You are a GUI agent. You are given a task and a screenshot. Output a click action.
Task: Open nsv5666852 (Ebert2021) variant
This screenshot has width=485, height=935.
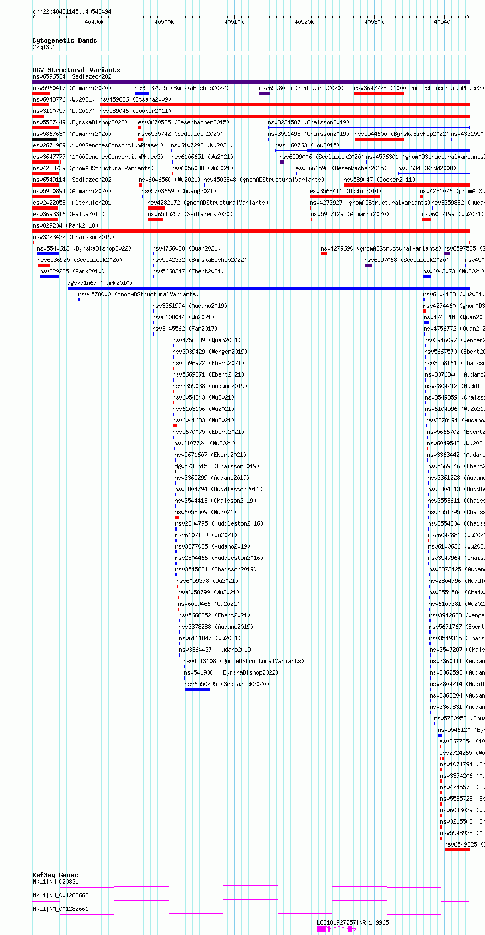click(x=214, y=615)
